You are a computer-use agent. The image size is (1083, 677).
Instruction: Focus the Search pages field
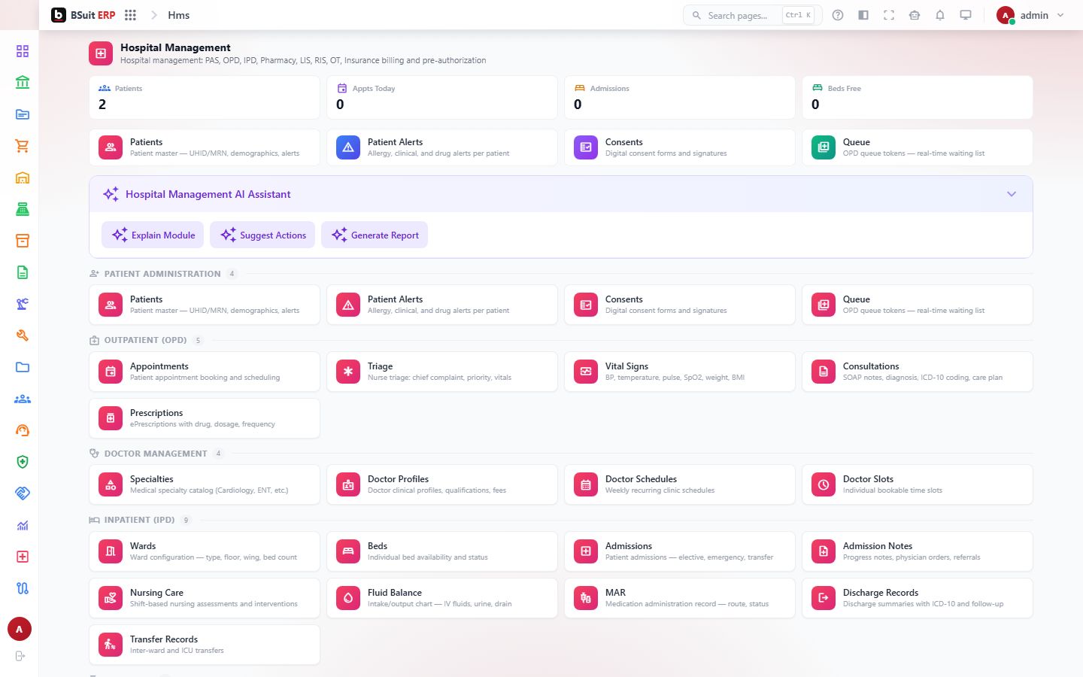tap(752, 15)
